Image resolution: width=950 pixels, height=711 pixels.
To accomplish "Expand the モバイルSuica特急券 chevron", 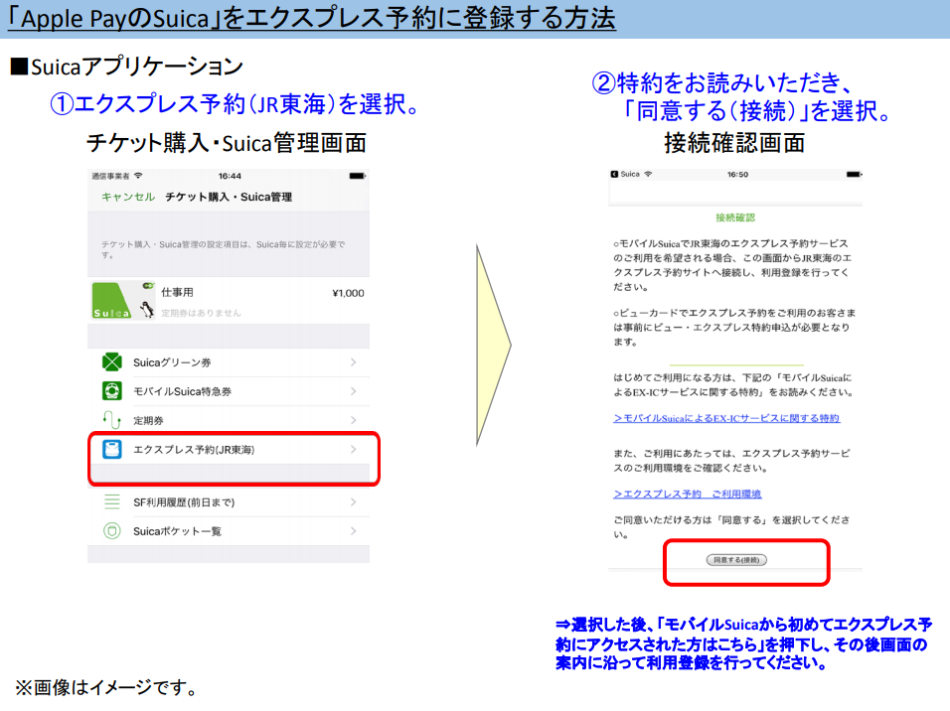I will tap(353, 391).
